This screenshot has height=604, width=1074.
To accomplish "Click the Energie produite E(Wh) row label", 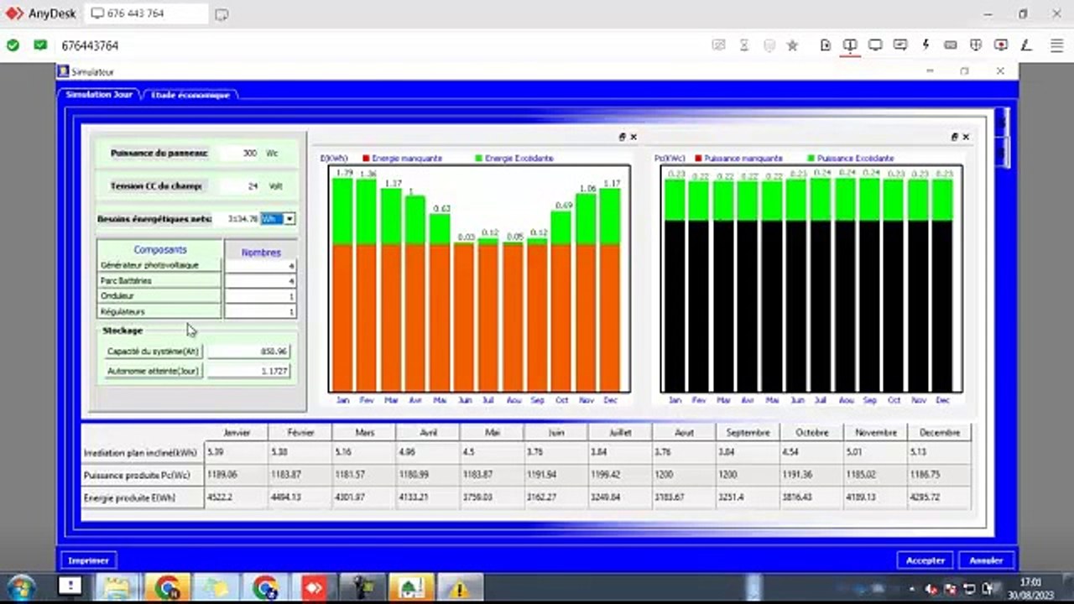I will click(143, 497).
